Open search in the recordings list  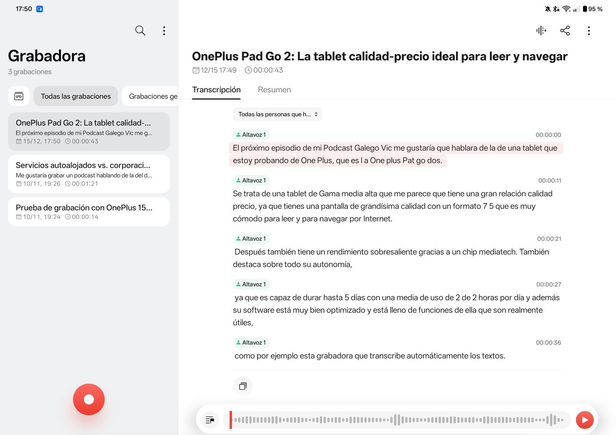pos(140,30)
